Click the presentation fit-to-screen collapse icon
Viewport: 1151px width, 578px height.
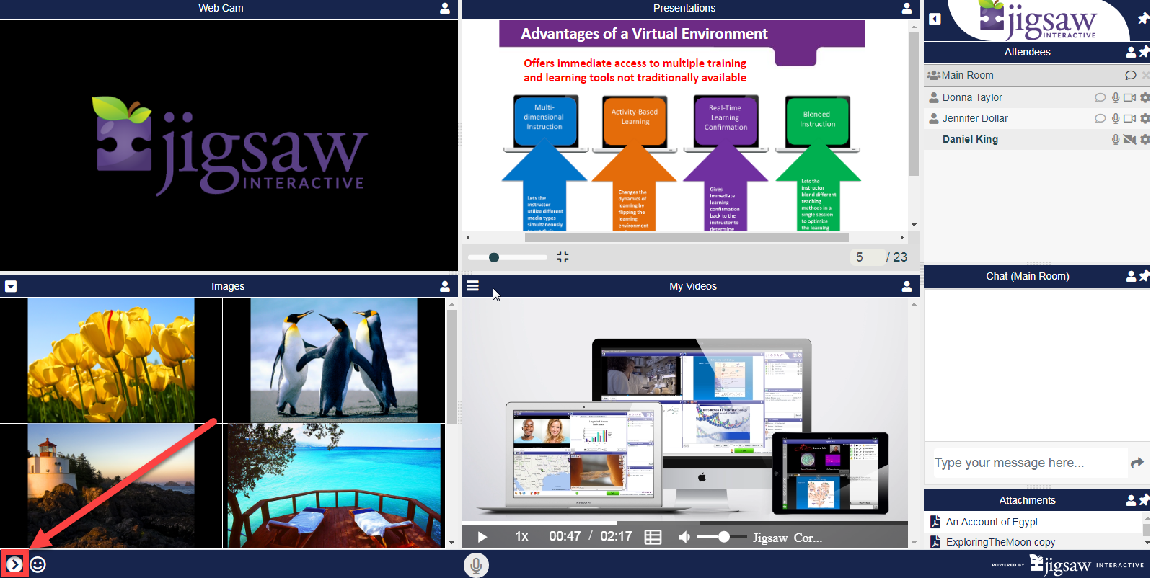(563, 257)
